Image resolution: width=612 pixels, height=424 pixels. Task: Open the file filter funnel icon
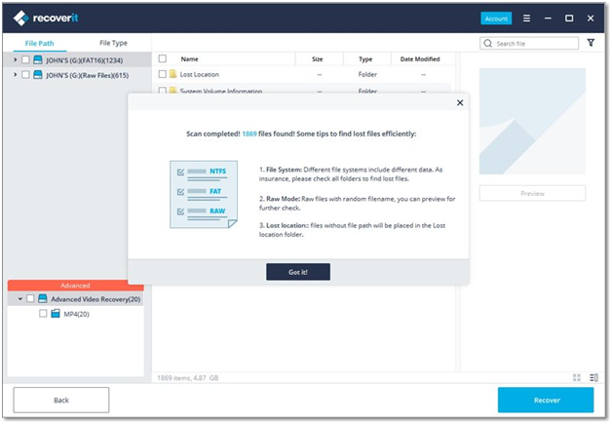click(x=591, y=43)
